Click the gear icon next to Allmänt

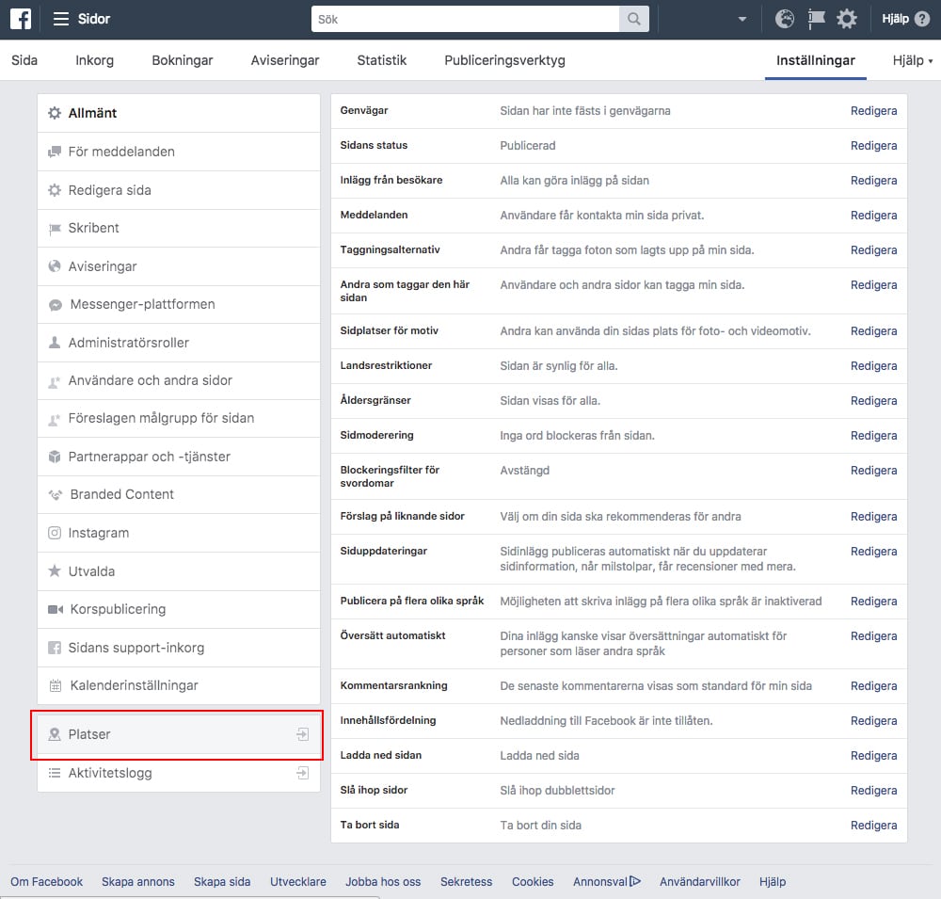[x=54, y=112]
